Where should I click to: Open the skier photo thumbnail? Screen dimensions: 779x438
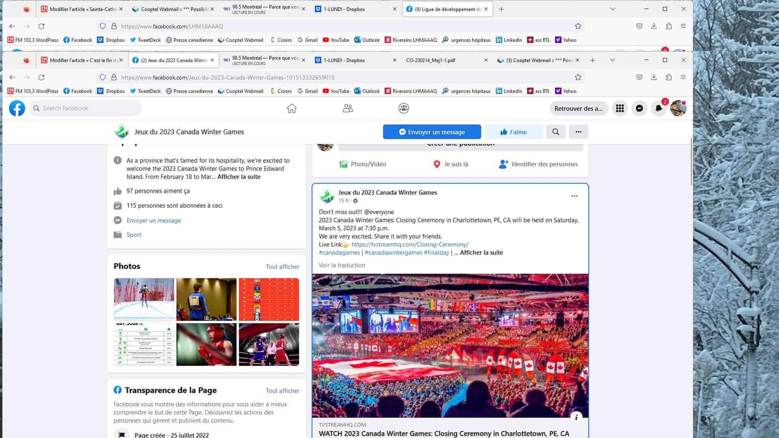click(144, 299)
